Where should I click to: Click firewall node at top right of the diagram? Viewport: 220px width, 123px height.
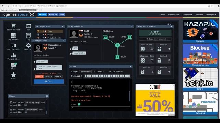[129, 37]
